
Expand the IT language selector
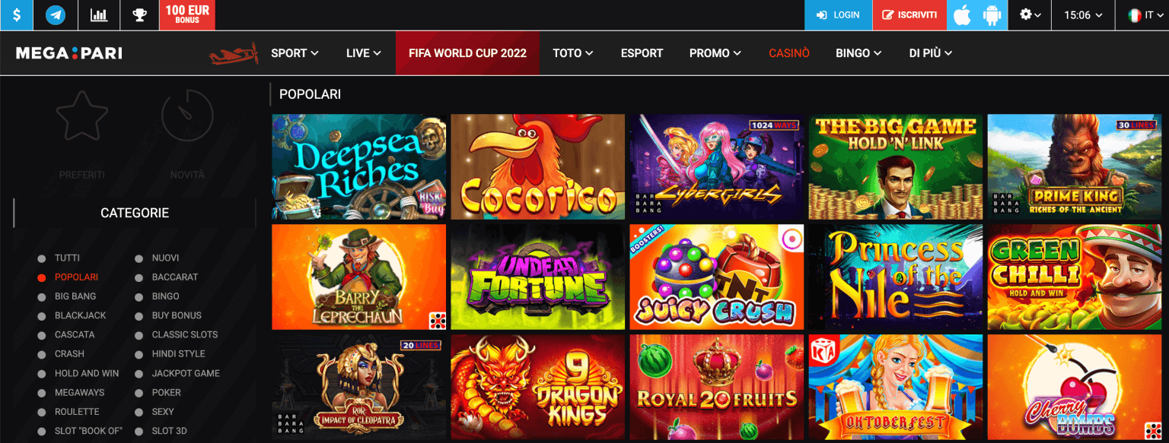1142,14
